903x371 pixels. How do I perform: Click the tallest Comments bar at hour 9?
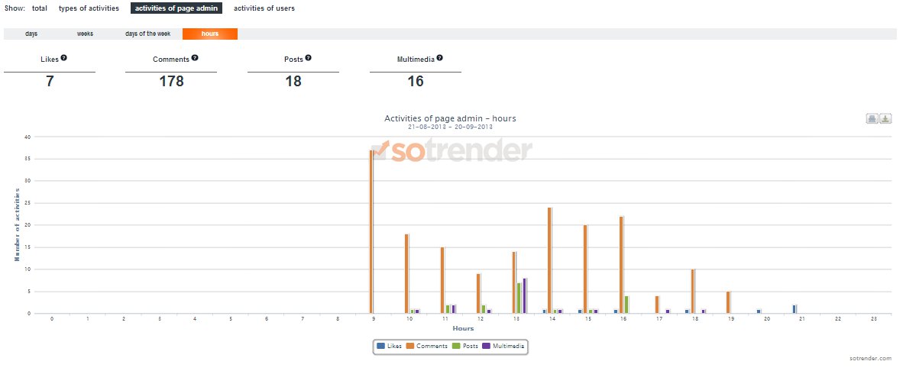click(371, 229)
